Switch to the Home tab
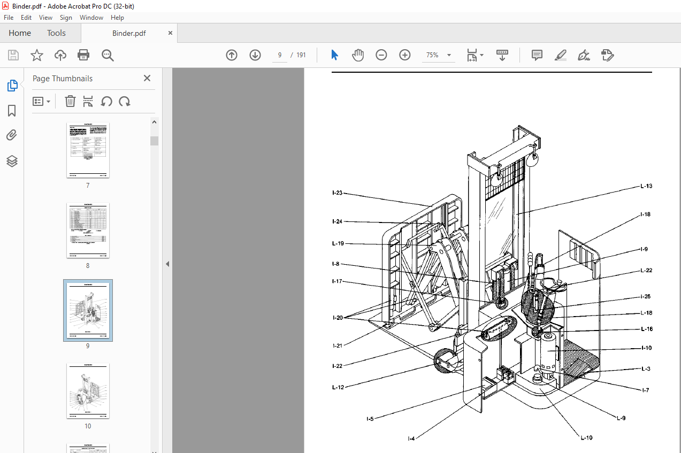This screenshot has width=681, height=453. point(20,33)
